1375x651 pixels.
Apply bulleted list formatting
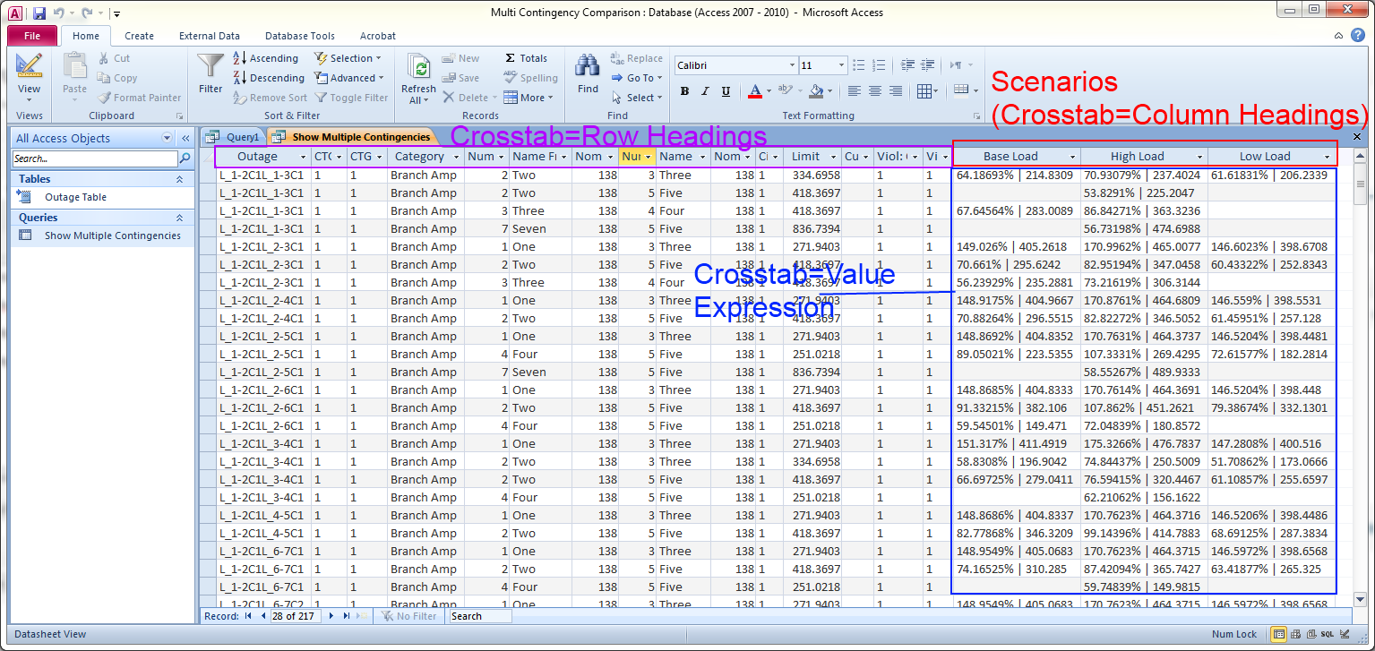click(x=859, y=65)
